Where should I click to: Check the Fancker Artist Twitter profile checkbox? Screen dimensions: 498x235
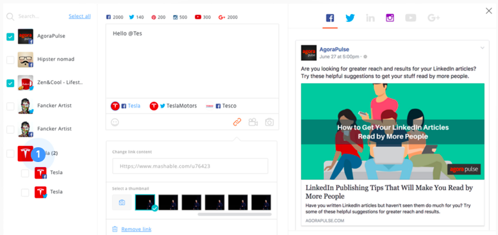pos(10,106)
